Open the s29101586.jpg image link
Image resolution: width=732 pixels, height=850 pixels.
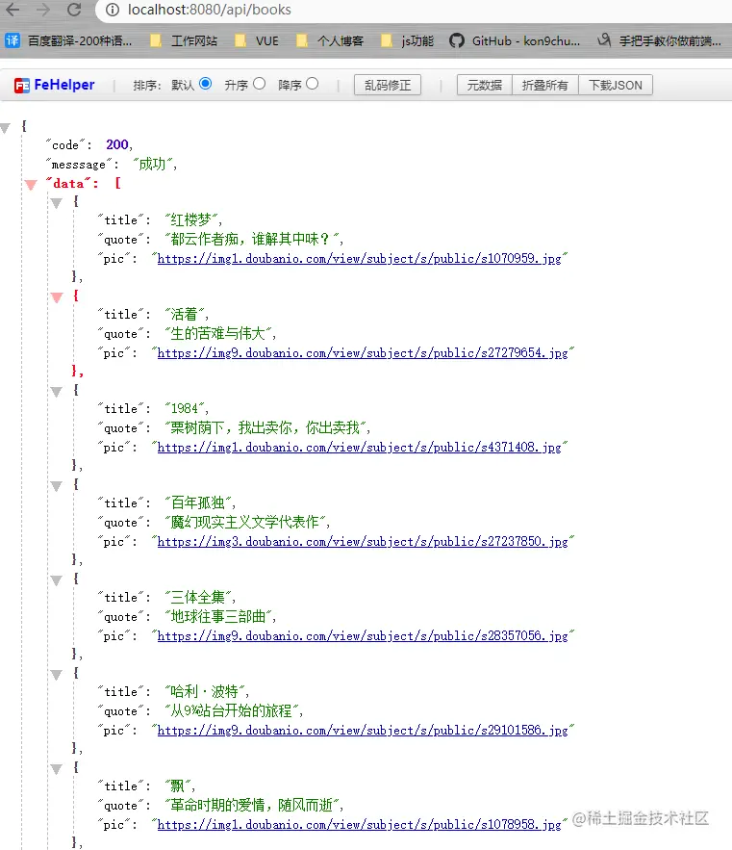(363, 731)
